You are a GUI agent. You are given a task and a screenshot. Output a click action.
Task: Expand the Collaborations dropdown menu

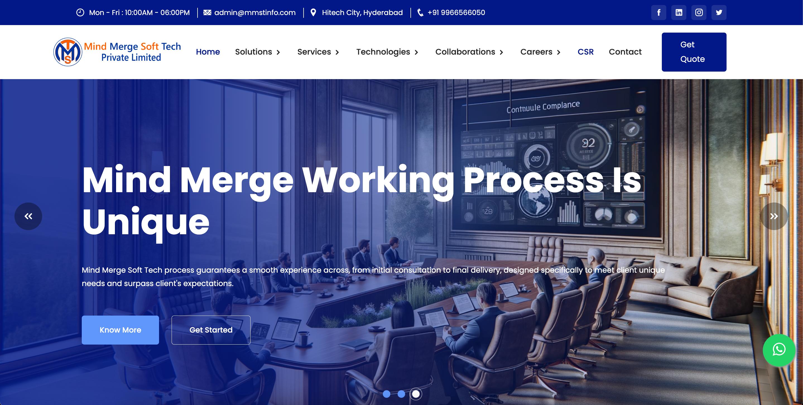point(469,52)
